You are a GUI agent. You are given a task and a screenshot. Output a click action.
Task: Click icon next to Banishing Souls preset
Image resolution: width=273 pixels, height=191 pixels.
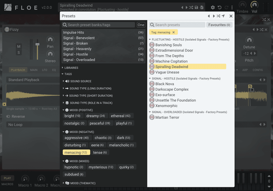point(152,45)
